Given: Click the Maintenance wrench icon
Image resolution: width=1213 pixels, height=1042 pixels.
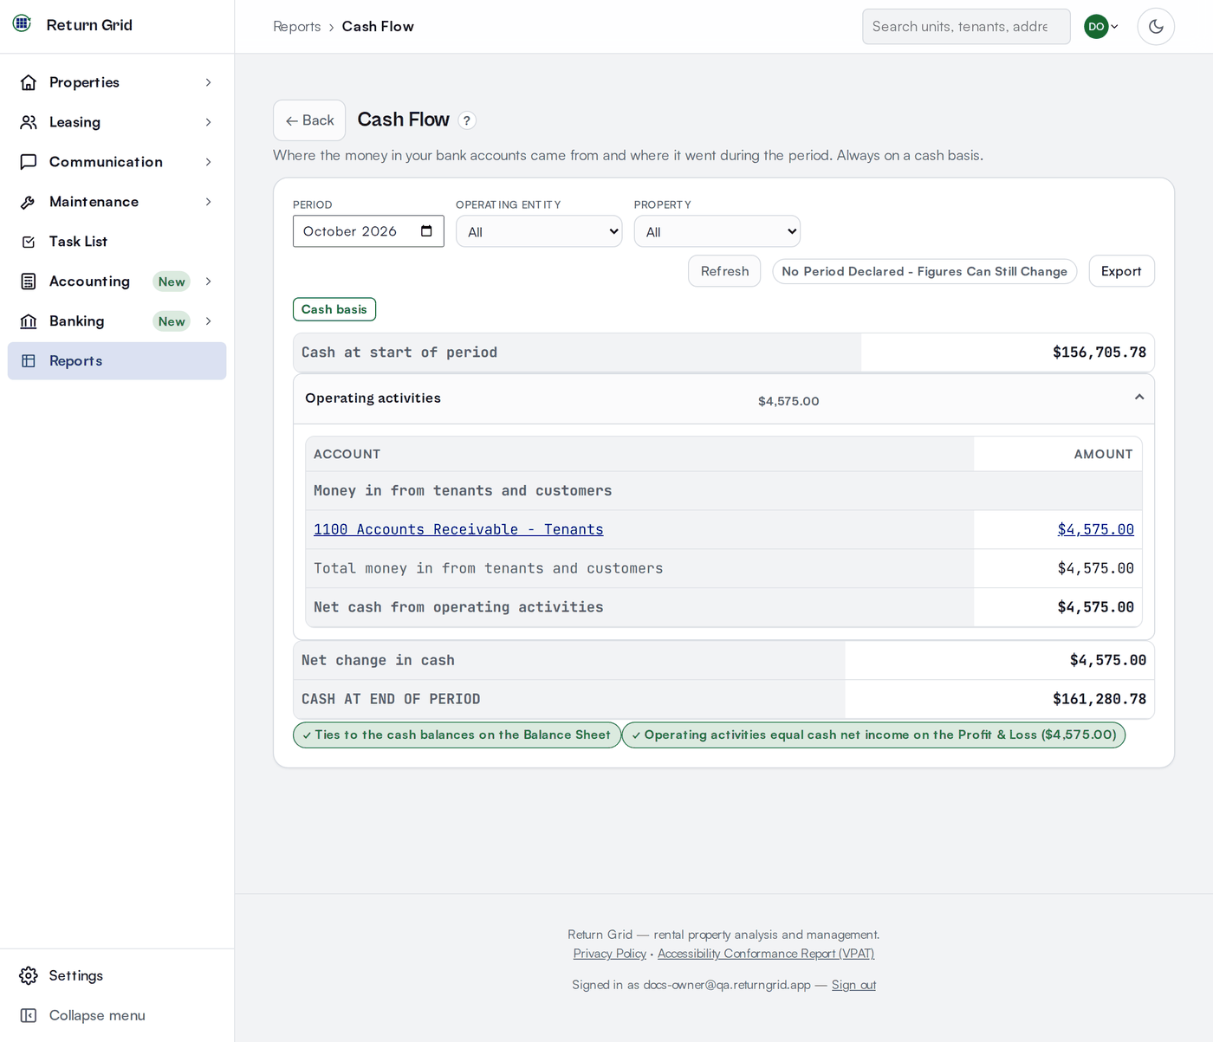Looking at the screenshot, I should pyautogui.click(x=29, y=202).
